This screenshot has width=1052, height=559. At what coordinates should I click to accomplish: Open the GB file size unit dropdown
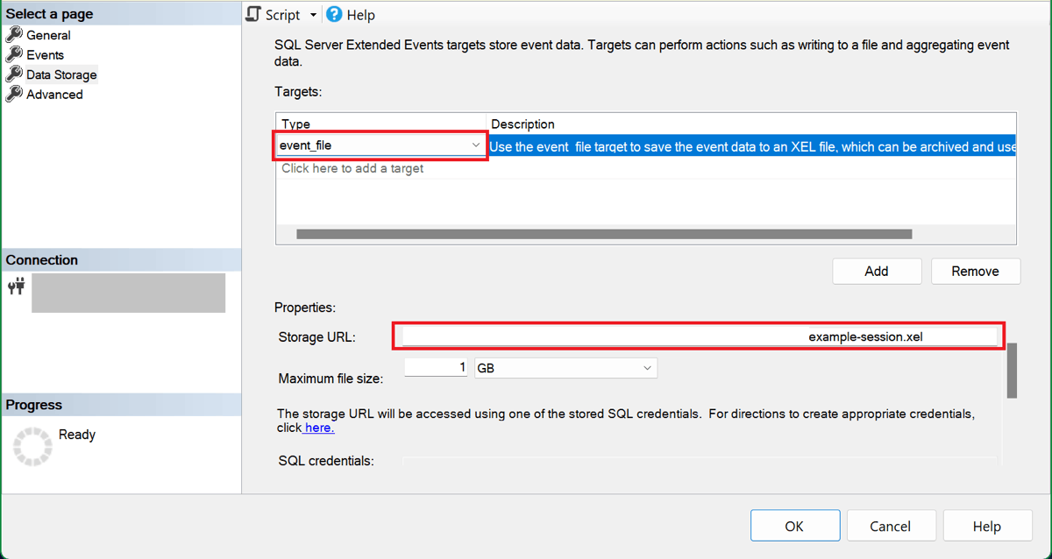tap(647, 369)
